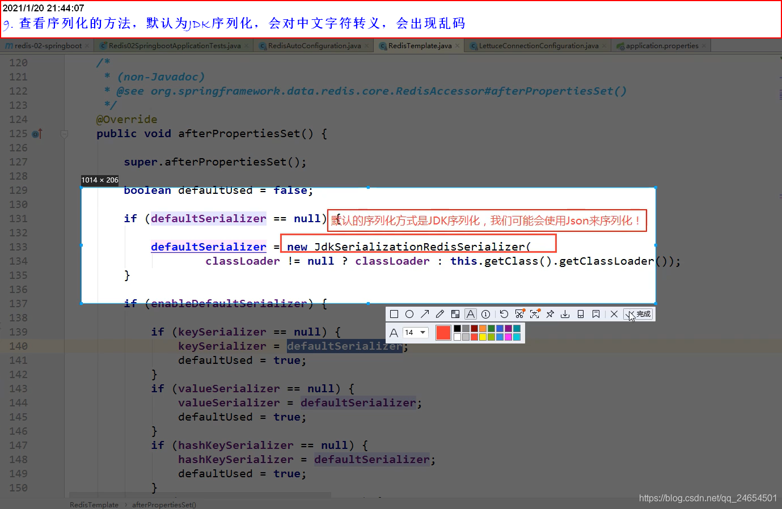
Task: Click the scissors screen-recording capture icon
Action: 520,313
